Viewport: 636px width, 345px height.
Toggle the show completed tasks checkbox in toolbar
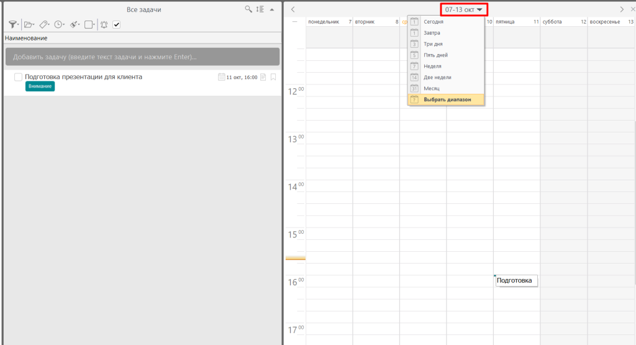tap(116, 25)
